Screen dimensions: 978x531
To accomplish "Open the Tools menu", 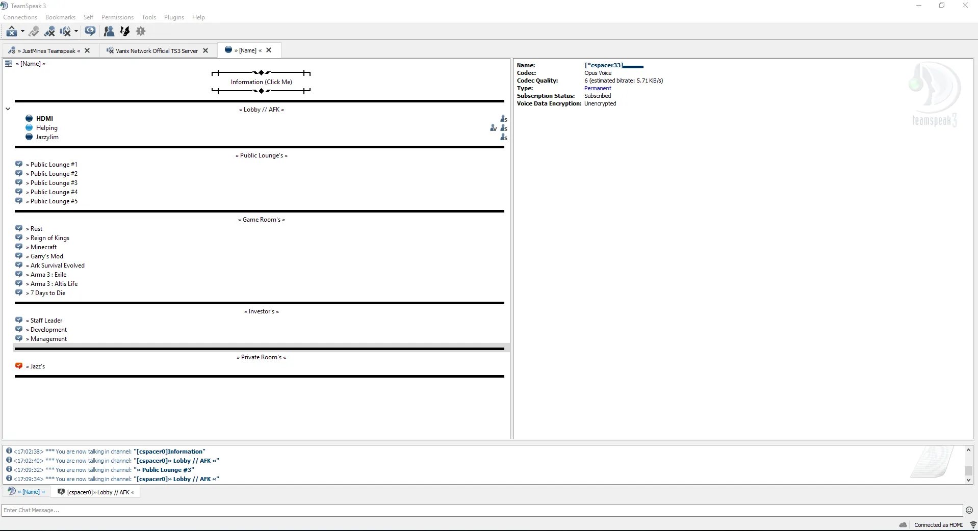I will click(x=149, y=17).
